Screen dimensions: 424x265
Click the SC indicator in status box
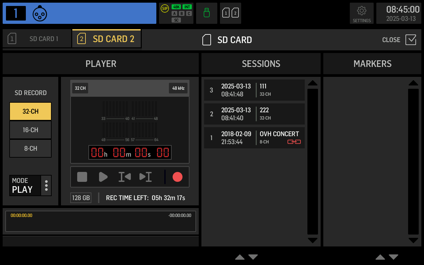pyautogui.click(x=176, y=20)
